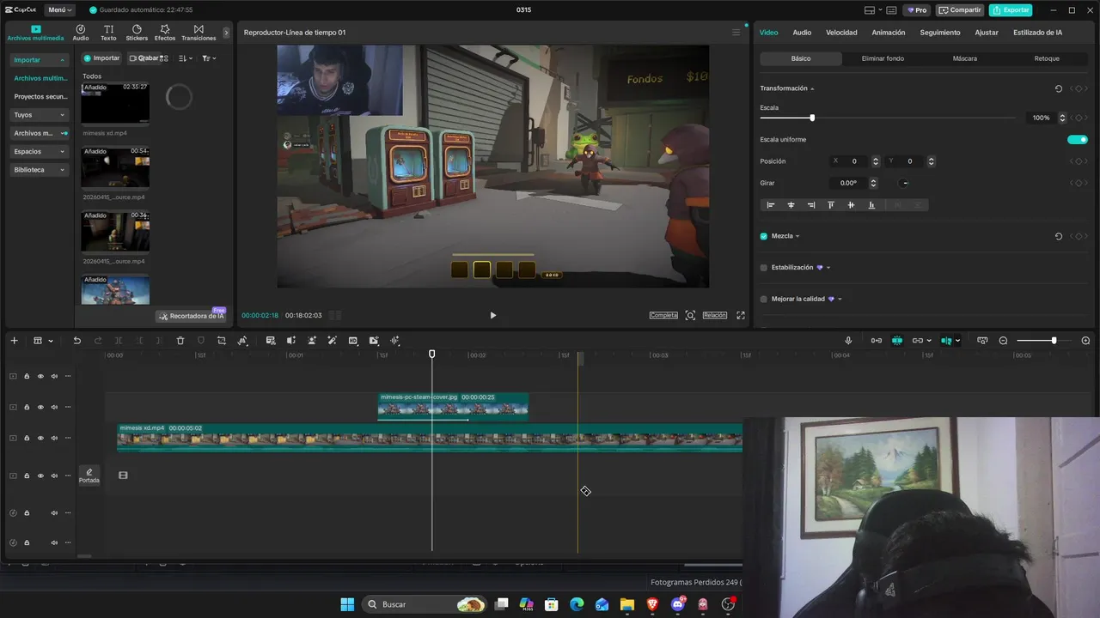1100x618 pixels.
Task: Open the magic enhance wand tool
Action: [x=333, y=341]
